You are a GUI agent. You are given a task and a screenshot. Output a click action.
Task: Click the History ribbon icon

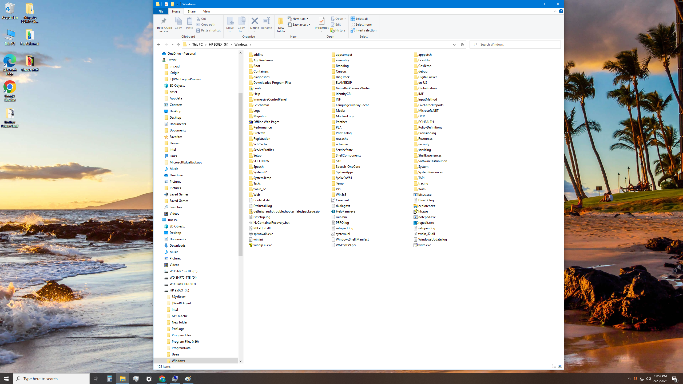coord(338,30)
